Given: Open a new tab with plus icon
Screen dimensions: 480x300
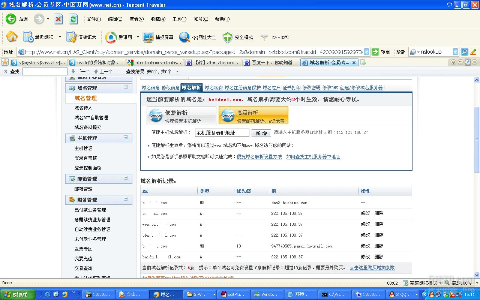Looking at the screenshot, I should tap(363, 62).
